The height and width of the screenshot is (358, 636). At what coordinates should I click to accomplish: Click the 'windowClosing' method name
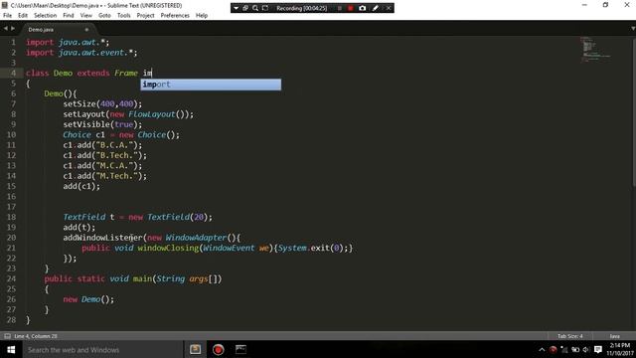(168, 248)
